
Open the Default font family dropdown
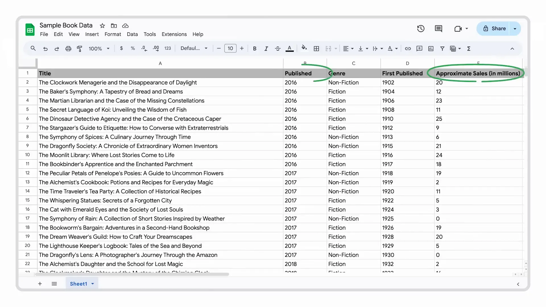[194, 49]
